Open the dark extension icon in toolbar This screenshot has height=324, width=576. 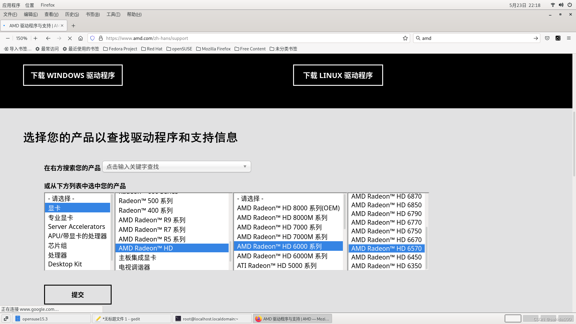coord(558,38)
